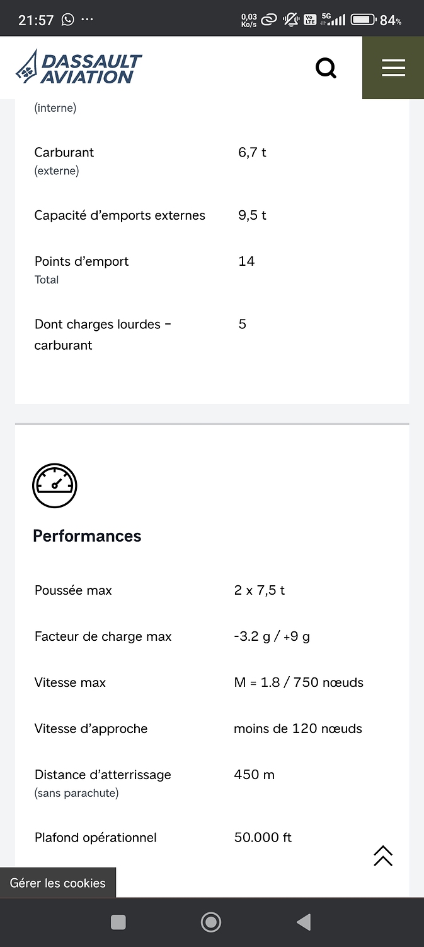The width and height of the screenshot is (424, 947).
Task: Select the speedometer Performances icon
Action: (54, 485)
